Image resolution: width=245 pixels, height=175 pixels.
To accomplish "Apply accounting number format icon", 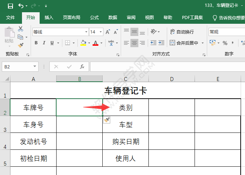I will pos(213,42).
